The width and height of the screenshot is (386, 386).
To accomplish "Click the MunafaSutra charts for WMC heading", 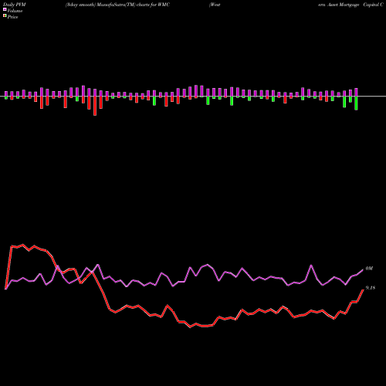I will tap(117, 5).
